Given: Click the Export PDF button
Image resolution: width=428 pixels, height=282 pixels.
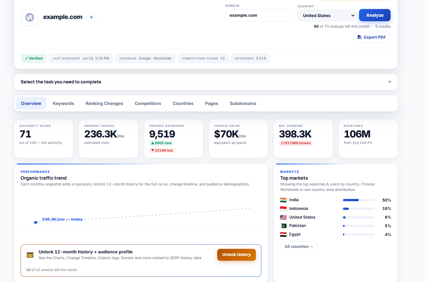Looking at the screenshot, I should 372,37.
